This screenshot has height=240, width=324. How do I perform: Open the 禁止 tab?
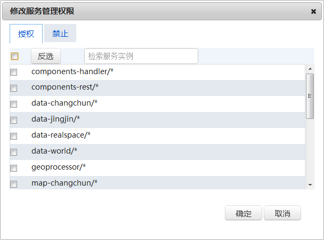pos(60,34)
